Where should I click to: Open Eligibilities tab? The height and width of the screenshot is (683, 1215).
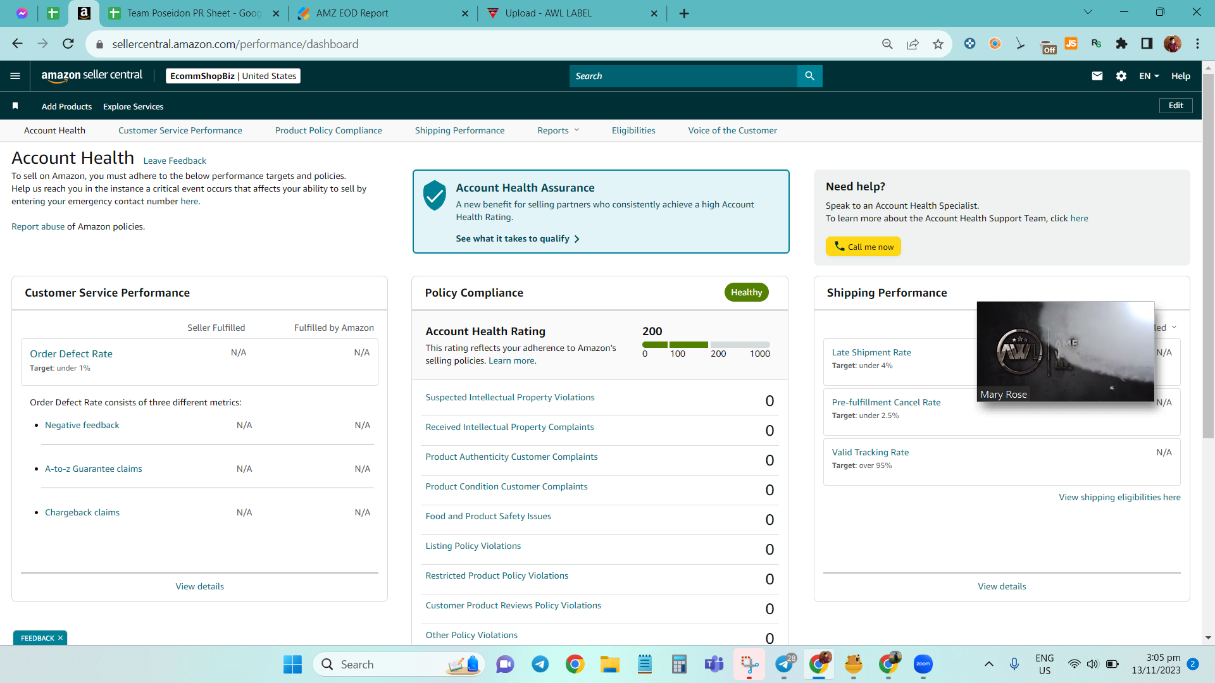633,130
